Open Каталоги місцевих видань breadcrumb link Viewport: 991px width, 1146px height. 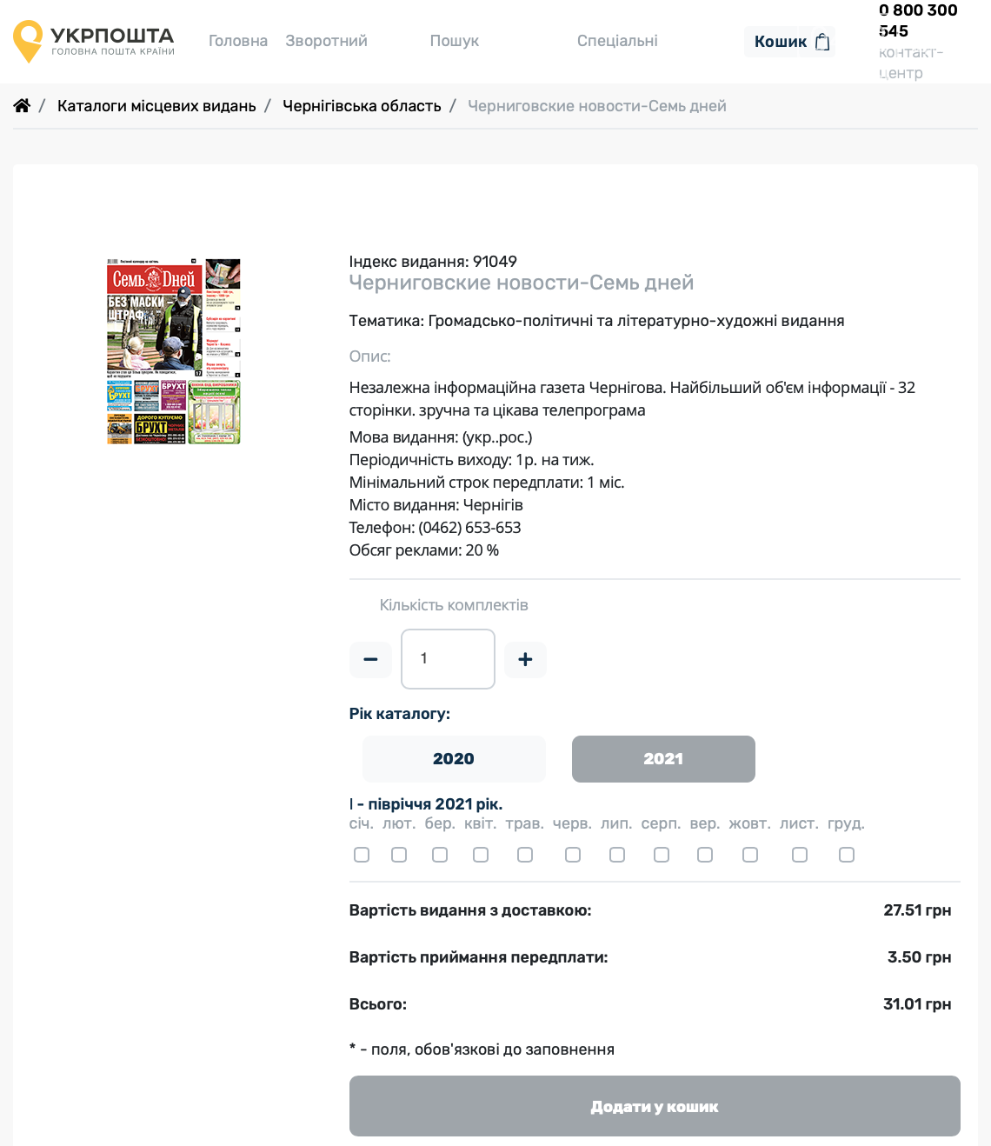click(x=156, y=106)
